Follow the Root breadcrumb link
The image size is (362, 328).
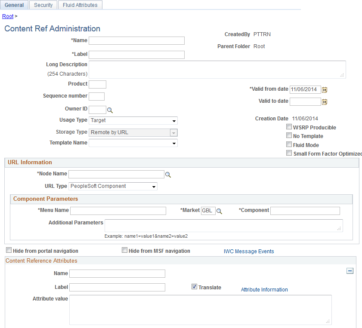pyautogui.click(x=8, y=16)
